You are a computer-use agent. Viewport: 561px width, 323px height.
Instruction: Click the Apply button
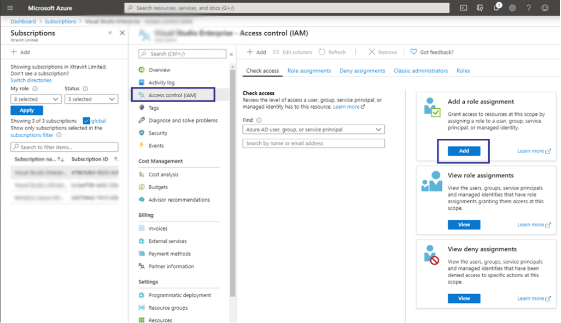27,110
